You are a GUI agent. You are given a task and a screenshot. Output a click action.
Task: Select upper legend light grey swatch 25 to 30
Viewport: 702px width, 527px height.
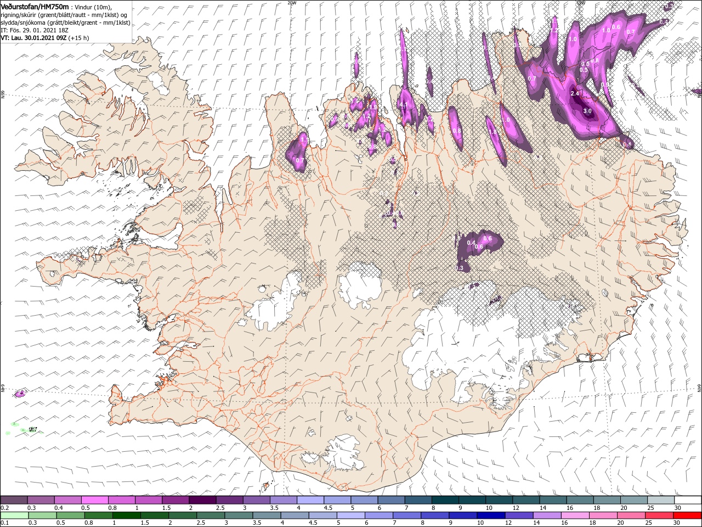click(661, 500)
